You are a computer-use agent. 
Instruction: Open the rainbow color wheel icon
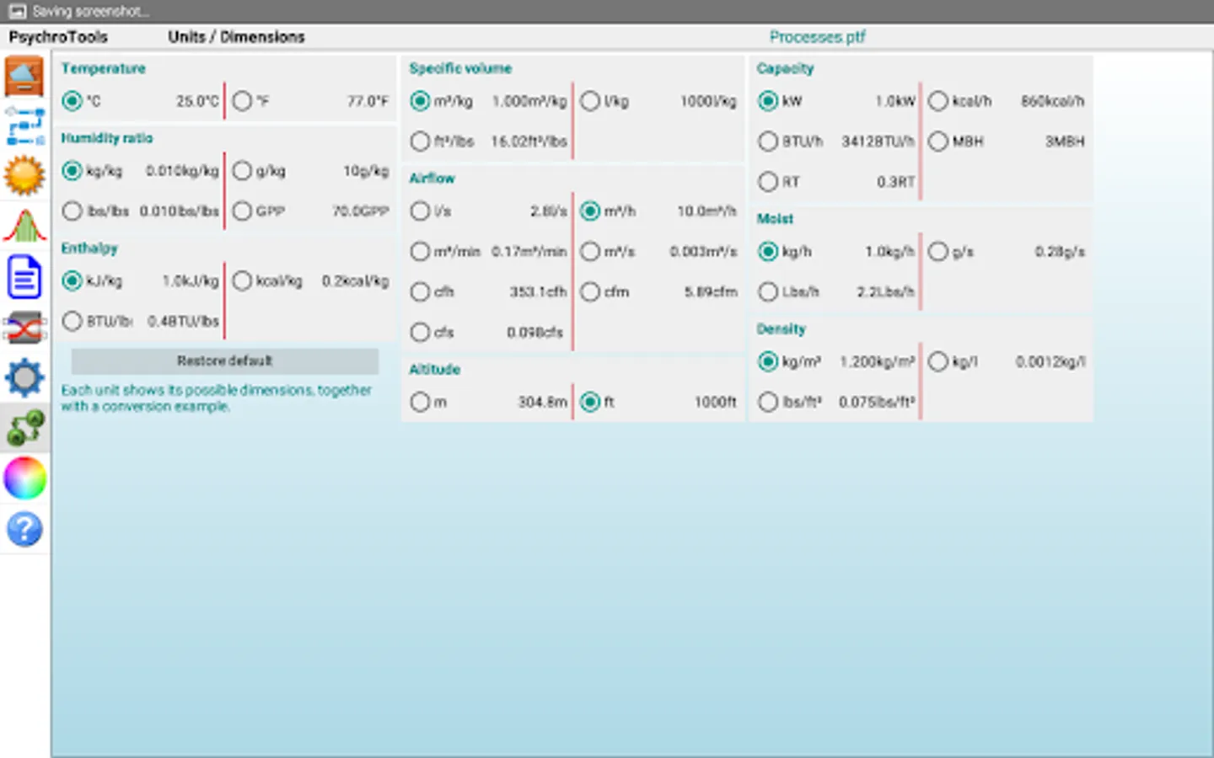(x=24, y=478)
